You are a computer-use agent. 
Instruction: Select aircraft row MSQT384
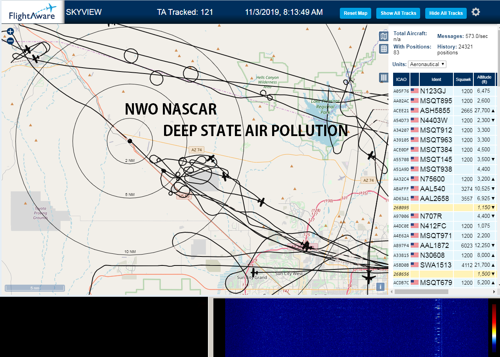[x=445, y=149]
